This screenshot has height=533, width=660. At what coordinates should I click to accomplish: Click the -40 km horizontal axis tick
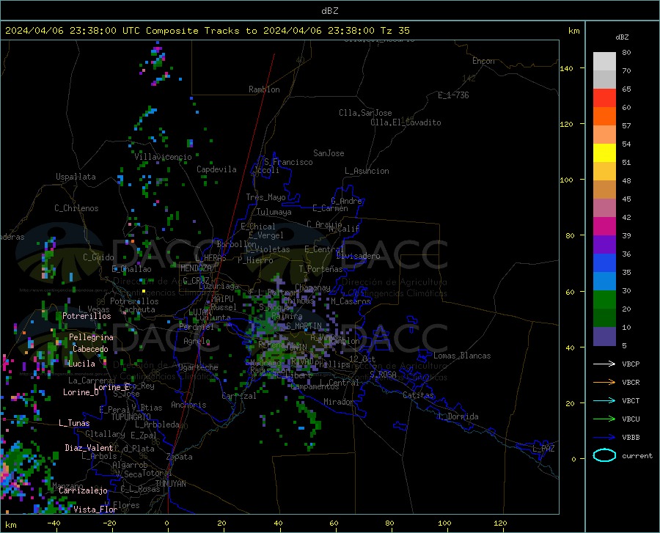(x=54, y=523)
